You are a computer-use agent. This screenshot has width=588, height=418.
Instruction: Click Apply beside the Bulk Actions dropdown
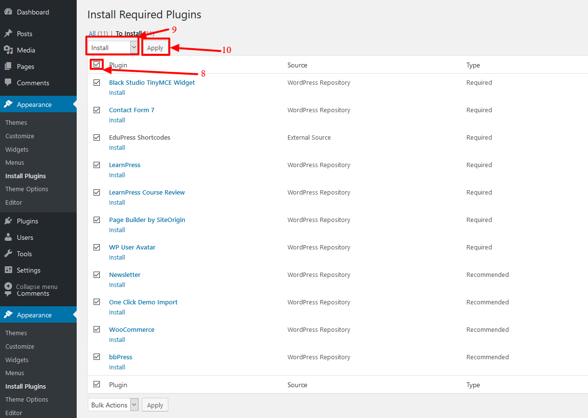pos(155,405)
